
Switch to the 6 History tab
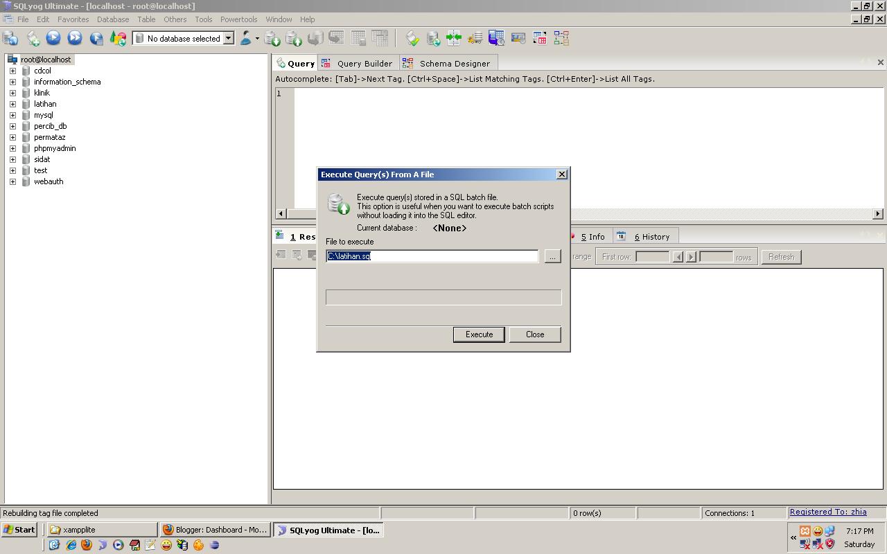tap(646, 236)
